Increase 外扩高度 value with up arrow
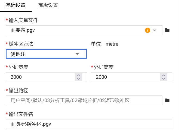This screenshot has width=179, height=130. click(163, 75)
